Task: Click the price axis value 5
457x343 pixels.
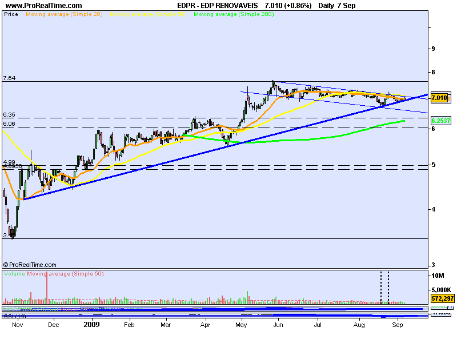Action: (x=433, y=165)
